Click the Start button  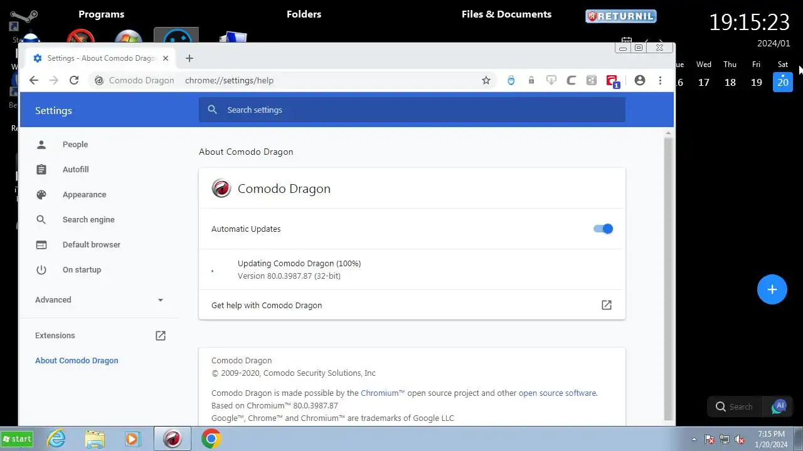[x=17, y=439]
